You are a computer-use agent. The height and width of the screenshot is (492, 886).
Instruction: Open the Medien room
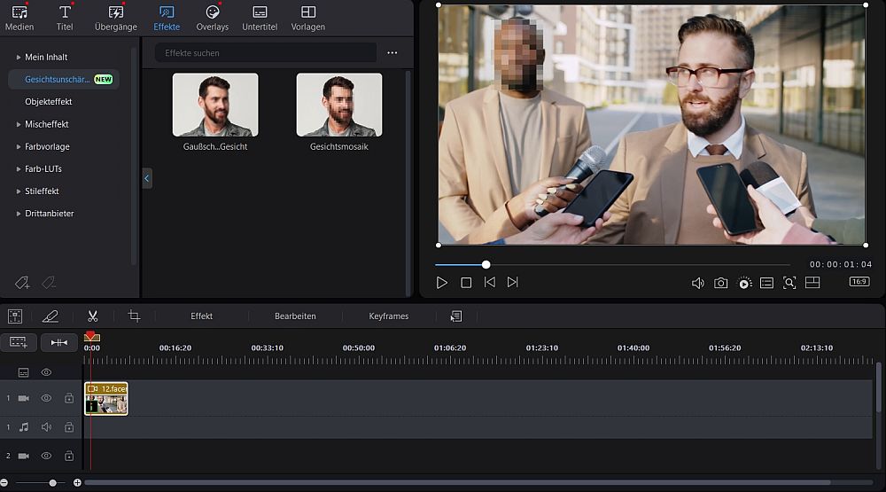pyautogui.click(x=19, y=18)
